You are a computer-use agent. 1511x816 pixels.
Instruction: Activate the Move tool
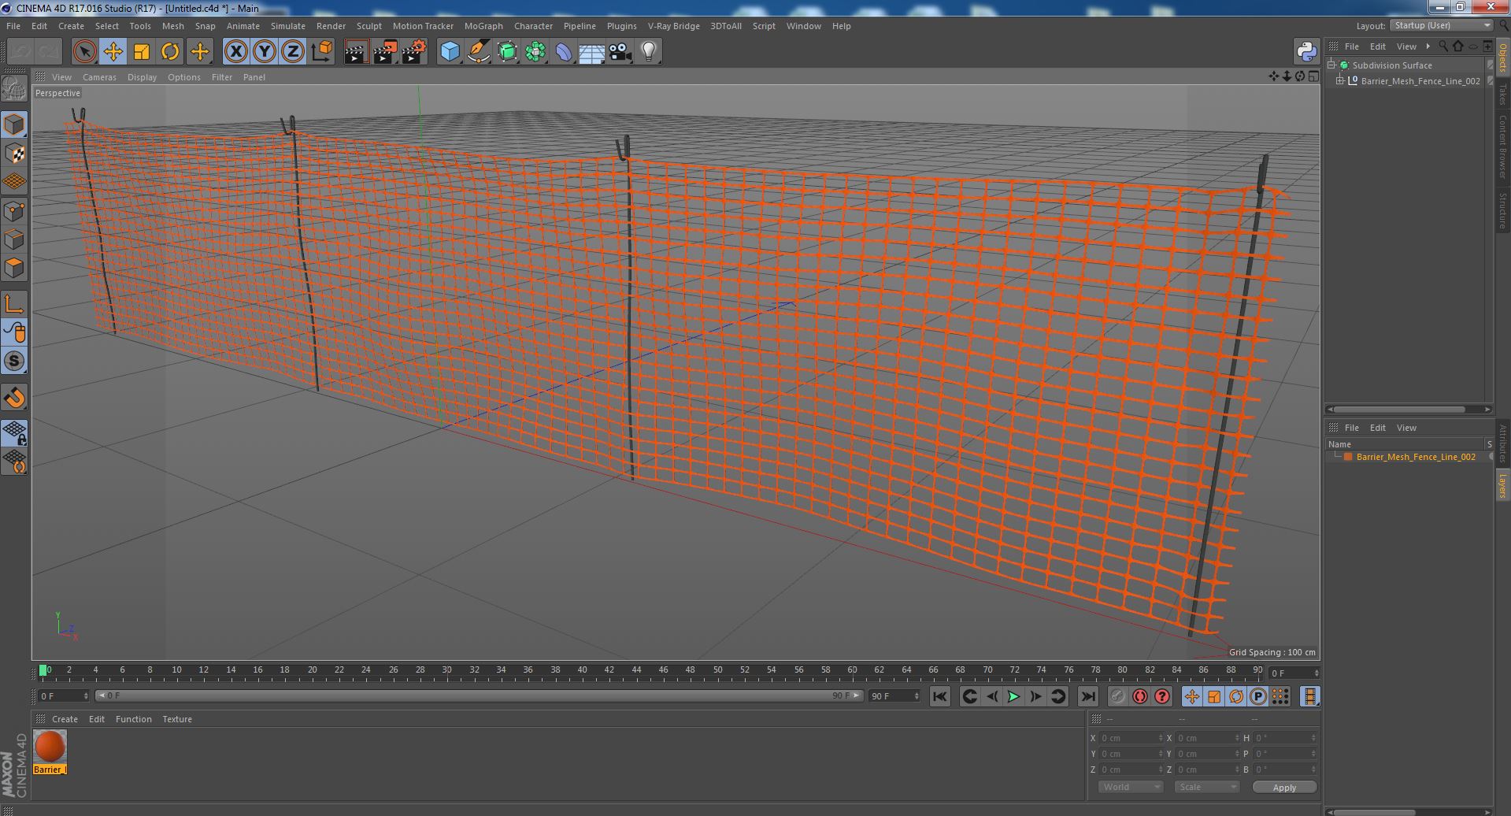coord(113,52)
